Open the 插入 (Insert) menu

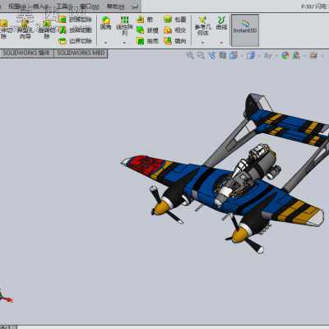(40, 7)
